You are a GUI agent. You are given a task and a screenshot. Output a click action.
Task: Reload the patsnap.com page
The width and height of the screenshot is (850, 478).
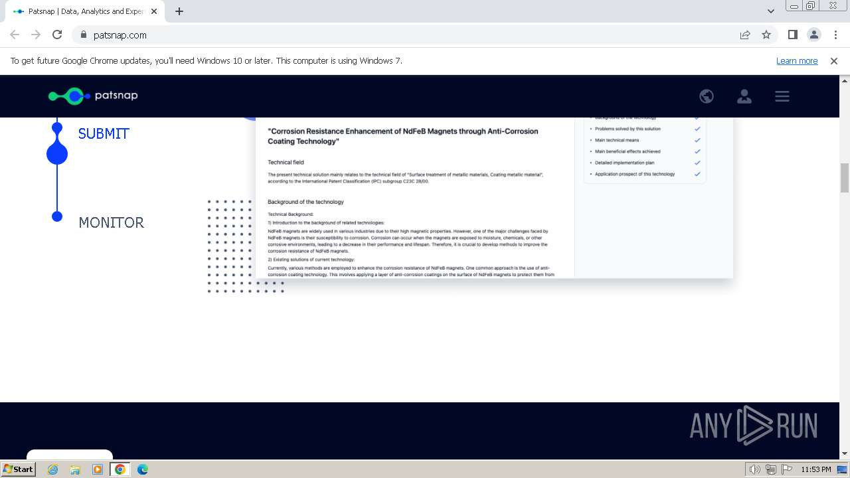[57, 35]
